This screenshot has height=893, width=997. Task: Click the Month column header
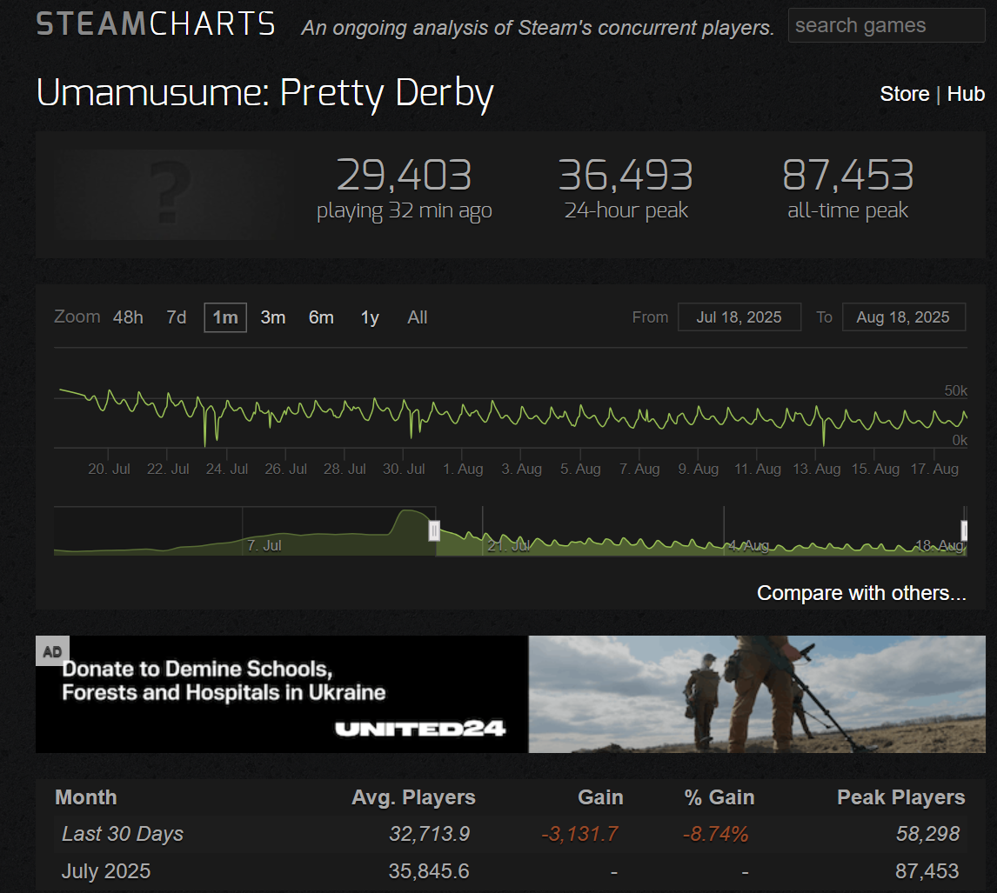coord(86,797)
